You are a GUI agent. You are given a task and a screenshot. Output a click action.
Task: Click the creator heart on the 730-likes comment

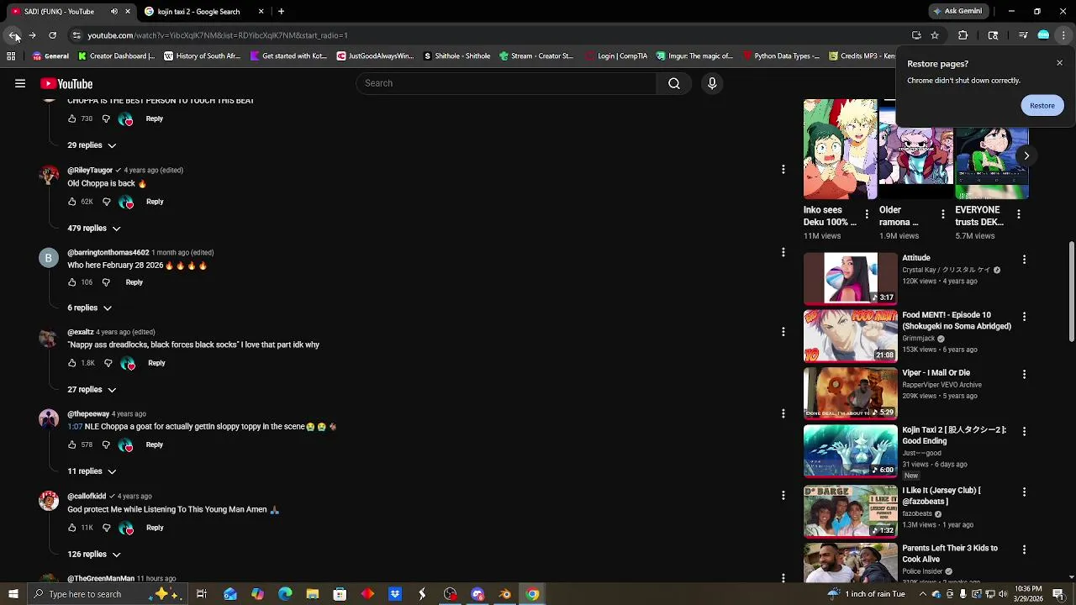tap(126, 119)
